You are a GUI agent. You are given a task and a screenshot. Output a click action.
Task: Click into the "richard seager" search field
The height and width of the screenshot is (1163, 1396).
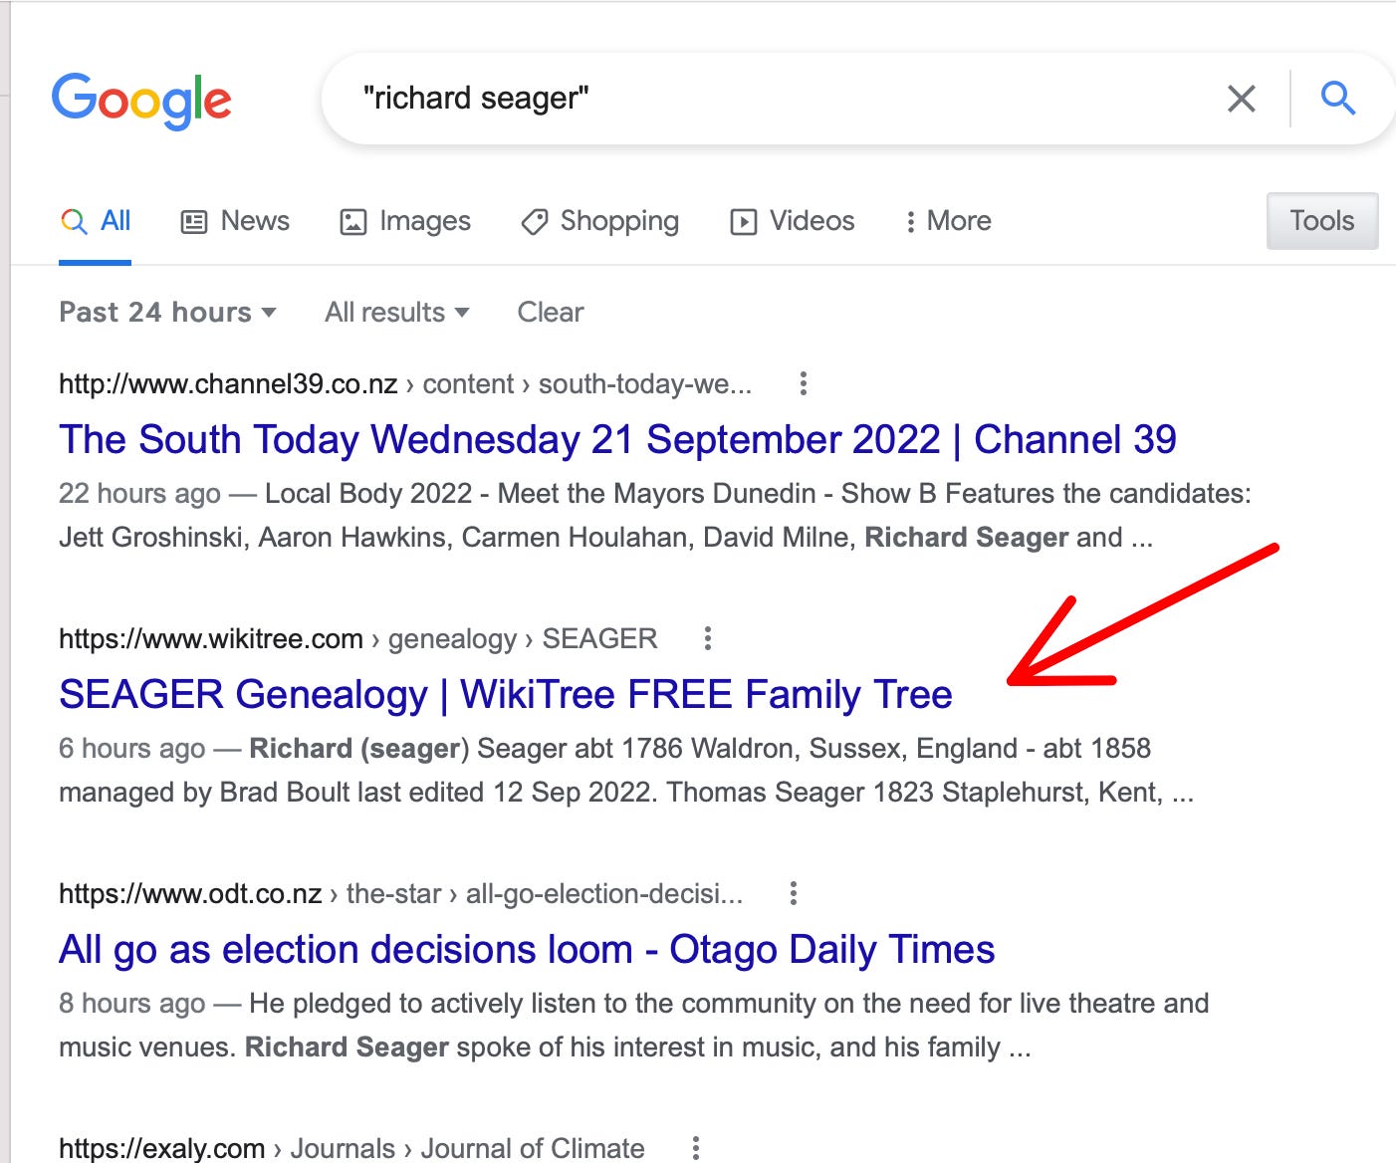point(777,99)
